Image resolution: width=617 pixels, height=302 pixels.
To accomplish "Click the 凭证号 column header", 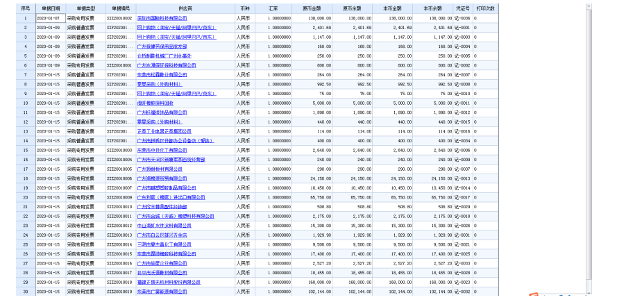I will pos(463,8).
